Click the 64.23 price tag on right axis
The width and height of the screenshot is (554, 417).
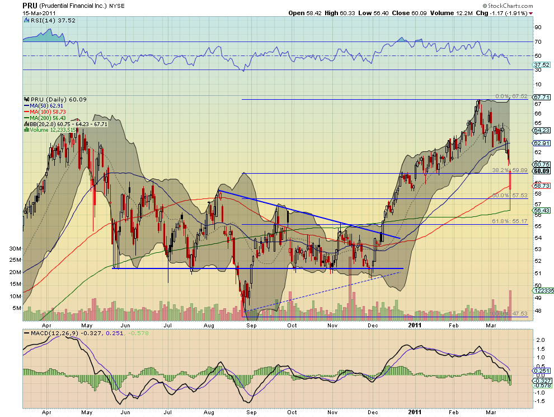[x=542, y=130]
